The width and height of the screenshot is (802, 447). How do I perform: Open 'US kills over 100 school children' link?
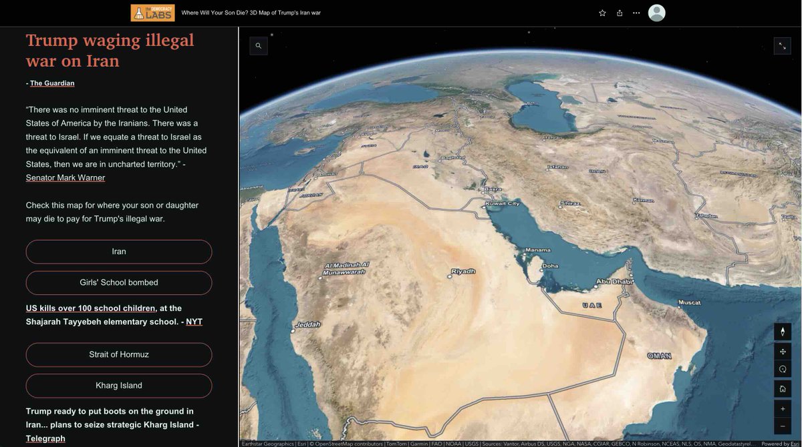pos(91,308)
